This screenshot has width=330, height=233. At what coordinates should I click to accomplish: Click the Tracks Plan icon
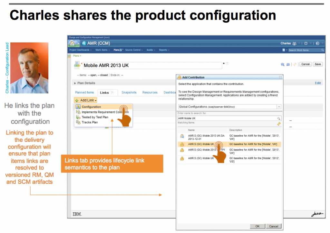[x=78, y=122]
